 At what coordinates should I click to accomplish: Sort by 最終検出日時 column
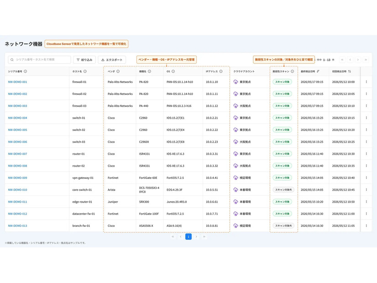pos(318,71)
